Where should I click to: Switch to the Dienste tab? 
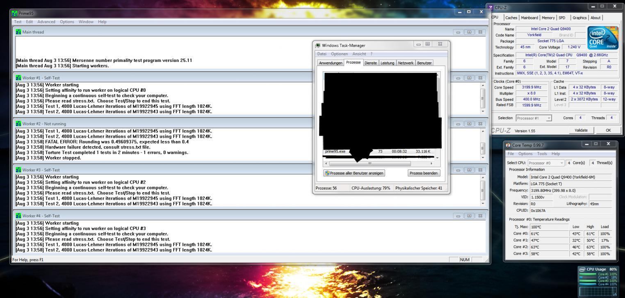pos(372,63)
